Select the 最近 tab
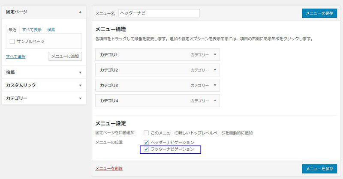Viewport: 343px width, 179px height. coord(12,30)
